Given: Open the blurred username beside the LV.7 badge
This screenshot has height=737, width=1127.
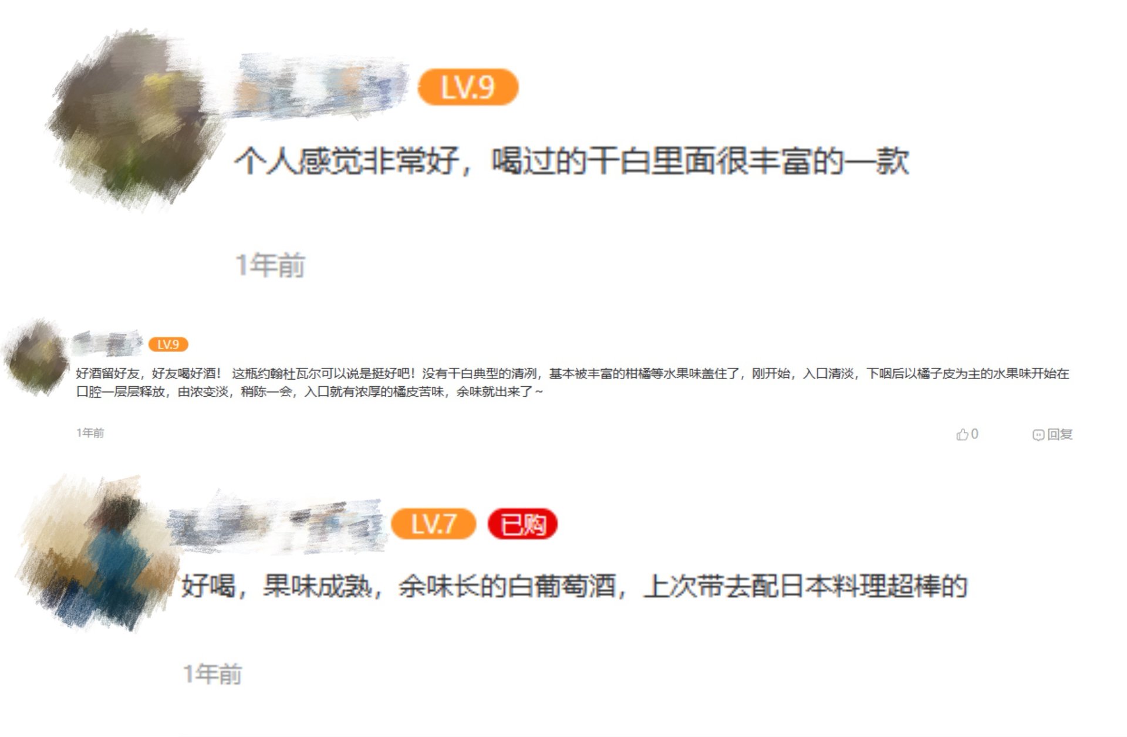Looking at the screenshot, I should (276, 524).
